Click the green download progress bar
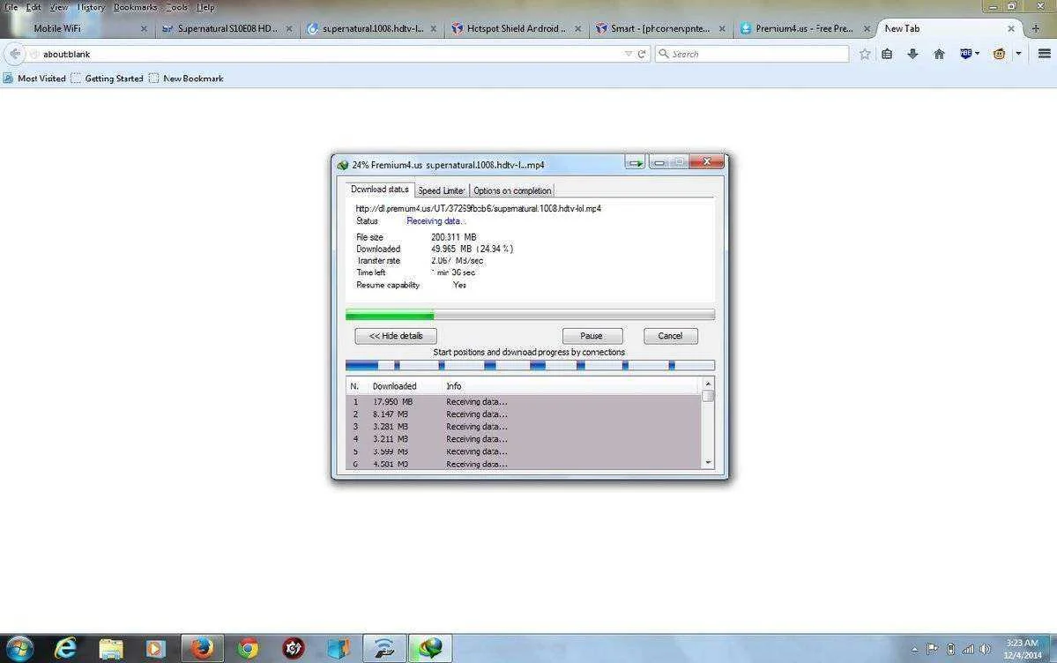Image resolution: width=1057 pixels, height=663 pixels. (x=530, y=314)
